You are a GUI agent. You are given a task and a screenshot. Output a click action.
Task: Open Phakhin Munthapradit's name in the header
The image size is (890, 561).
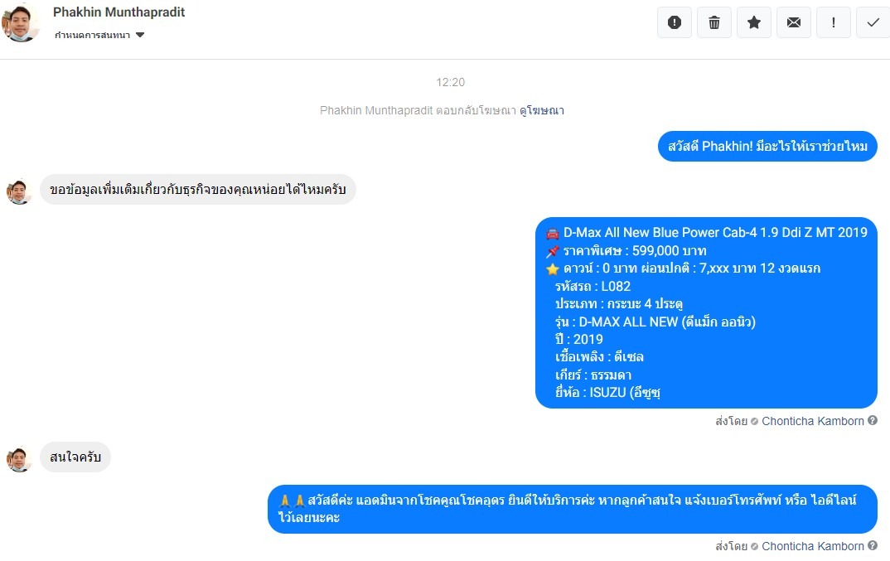click(x=119, y=12)
